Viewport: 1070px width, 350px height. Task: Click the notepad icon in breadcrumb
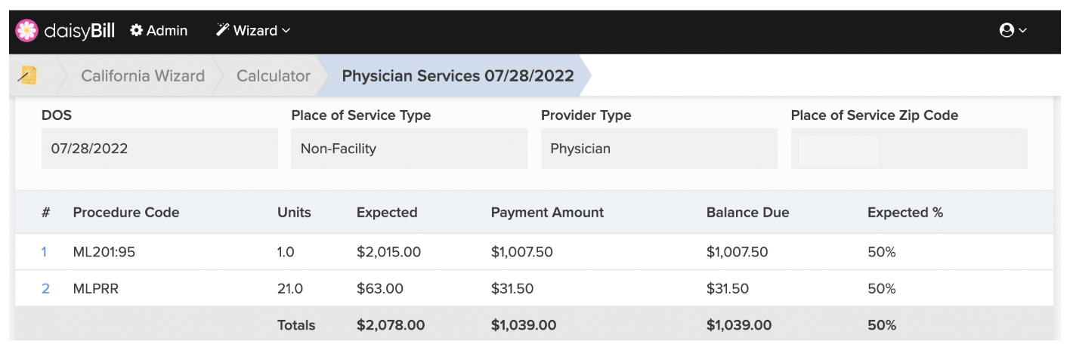[28, 75]
